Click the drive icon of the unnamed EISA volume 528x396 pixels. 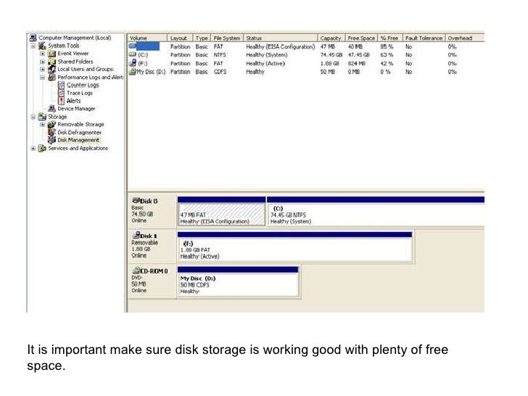click(x=133, y=46)
